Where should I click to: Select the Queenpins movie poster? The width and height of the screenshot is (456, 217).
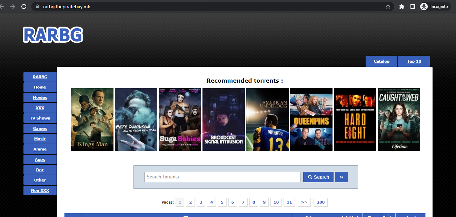311,120
